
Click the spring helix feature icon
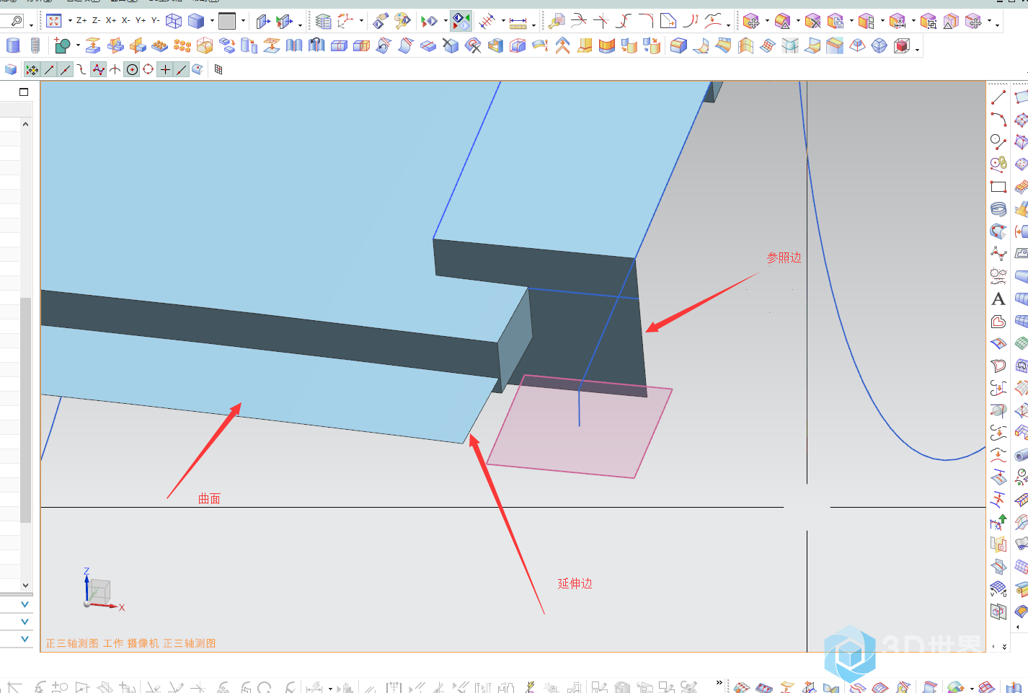coord(35,46)
